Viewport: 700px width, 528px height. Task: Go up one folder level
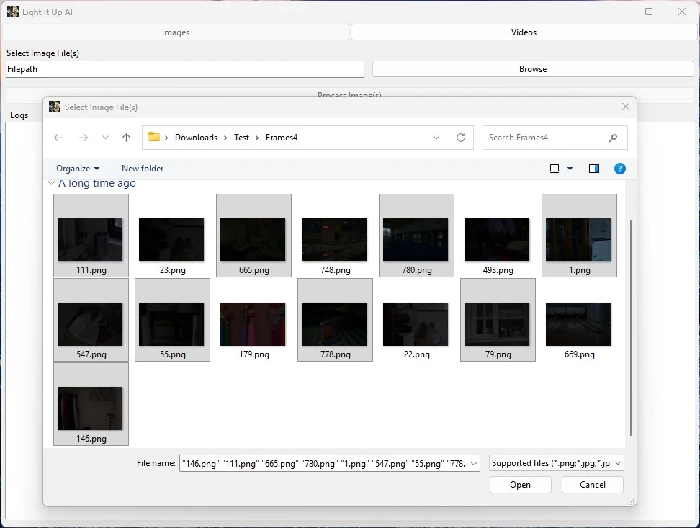click(x=127, y=138)
